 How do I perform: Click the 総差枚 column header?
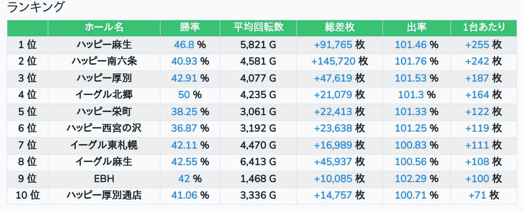(x=339, y=28)
